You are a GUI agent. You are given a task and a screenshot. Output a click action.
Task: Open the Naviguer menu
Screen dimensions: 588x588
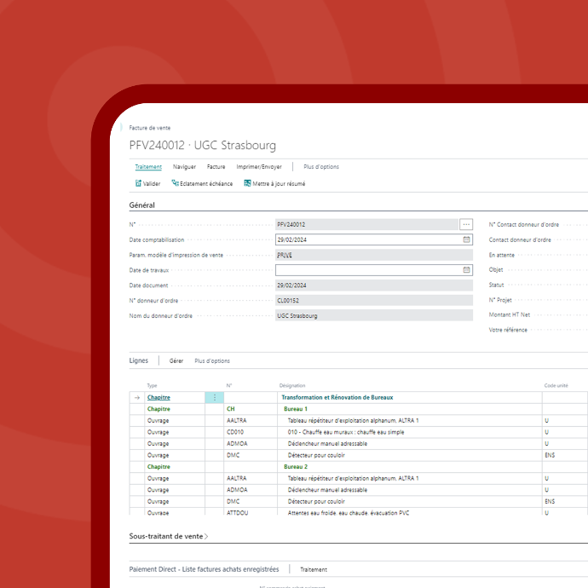[x=184, y=167]
